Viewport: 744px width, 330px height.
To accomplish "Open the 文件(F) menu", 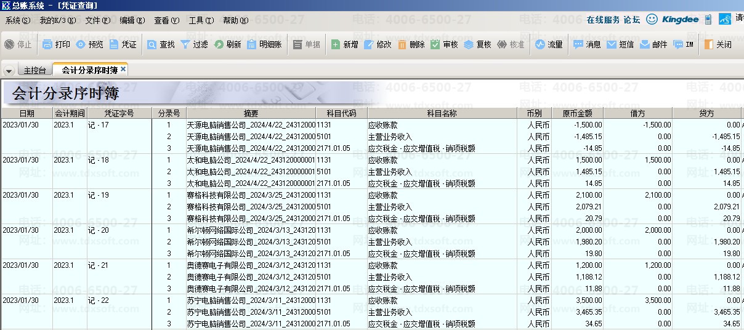I will click(x=99, y=20).
